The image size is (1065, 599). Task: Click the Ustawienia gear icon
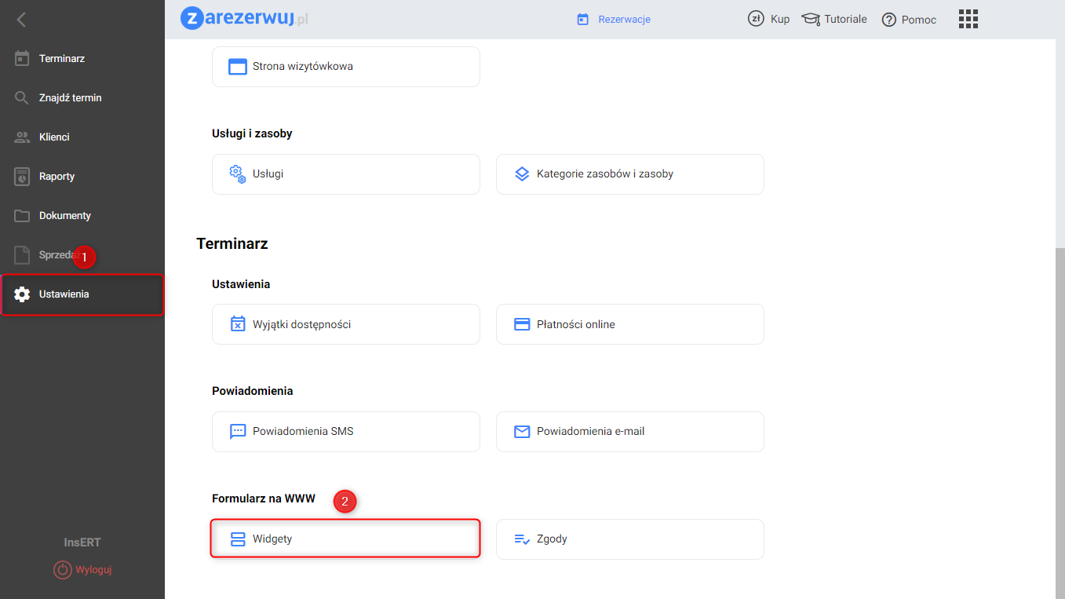point(22,294)
